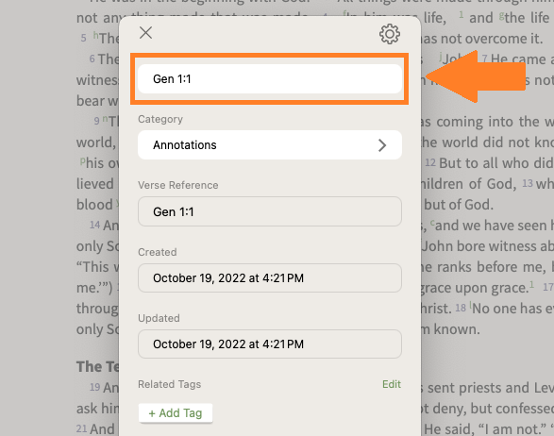Click the Updated date field
This screenshot has width=554, height=436.
coord(270,344)
